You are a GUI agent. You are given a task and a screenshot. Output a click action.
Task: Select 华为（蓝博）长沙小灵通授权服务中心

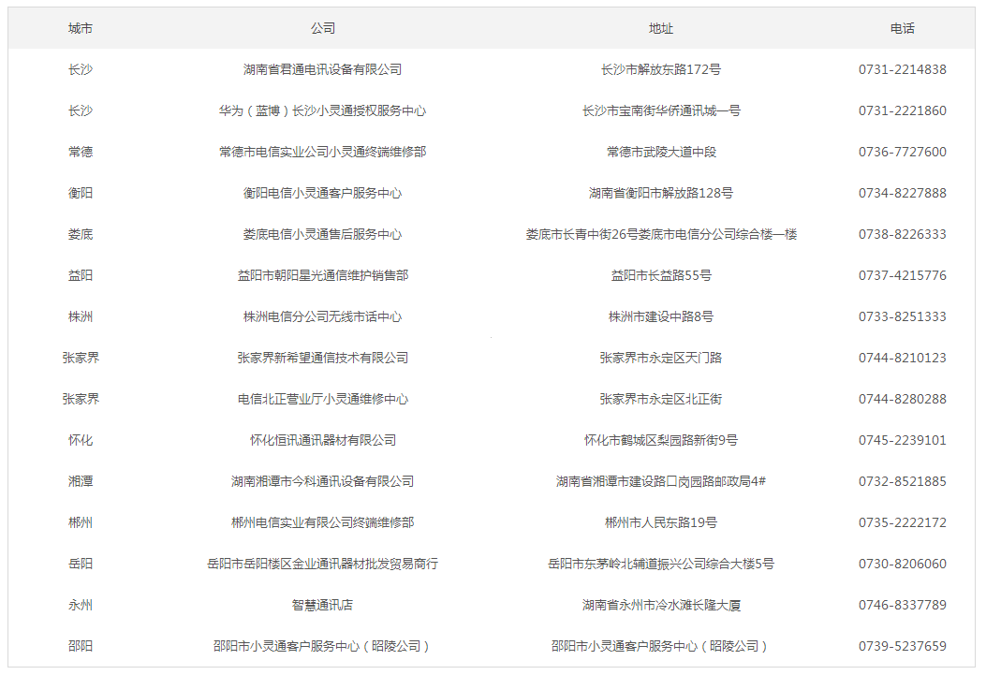[323, 110]
